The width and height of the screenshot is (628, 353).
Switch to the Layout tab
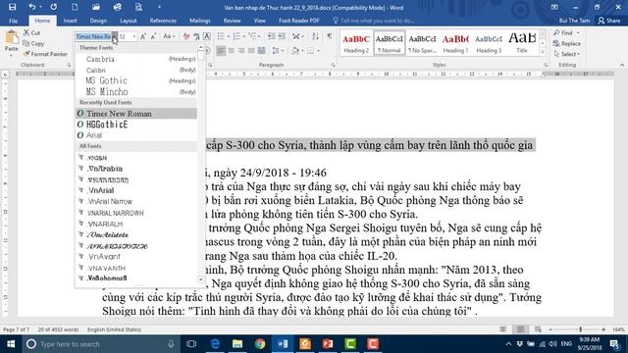tap(129, 21)
